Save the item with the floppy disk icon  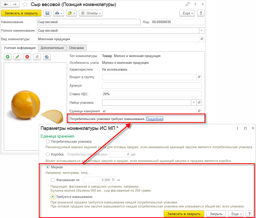[47, 13]
